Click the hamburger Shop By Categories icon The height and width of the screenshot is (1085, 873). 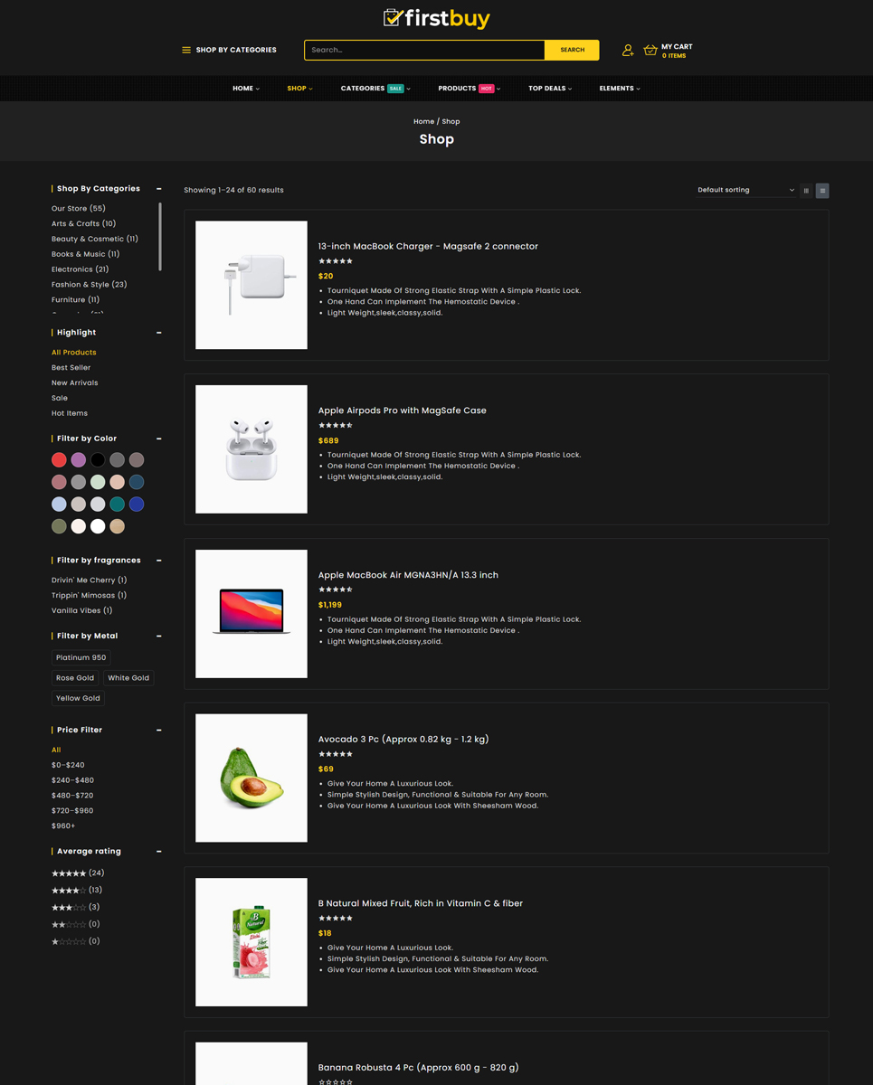(186, 50)
